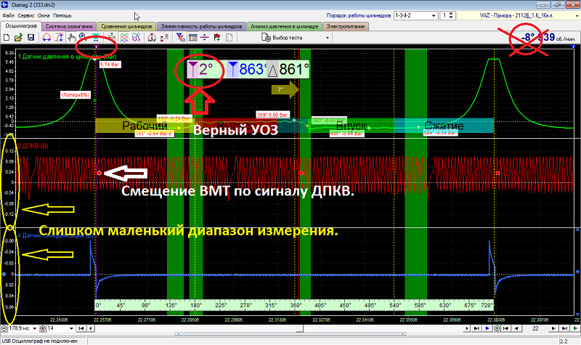Switch to the Электропитание tab
This screenshot has width=581, height=345.
click(x=346, y=26)
